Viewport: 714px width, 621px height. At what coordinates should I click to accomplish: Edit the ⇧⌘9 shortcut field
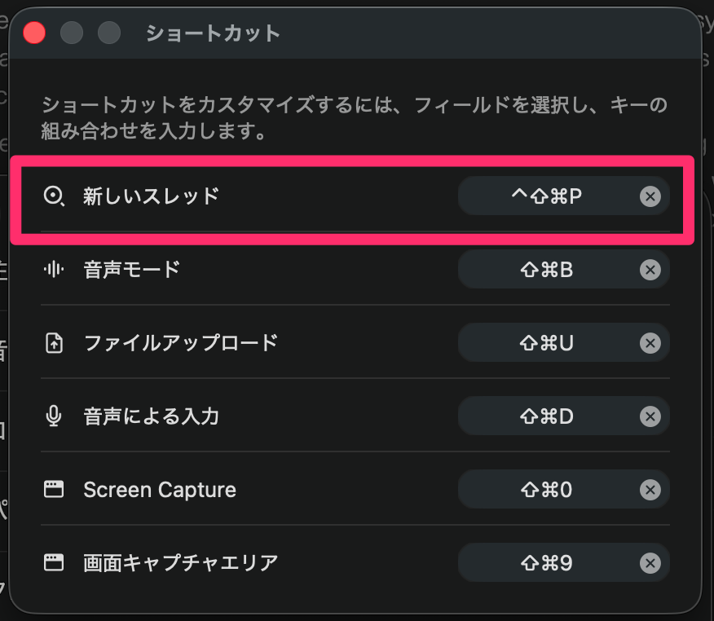[547, 563]
